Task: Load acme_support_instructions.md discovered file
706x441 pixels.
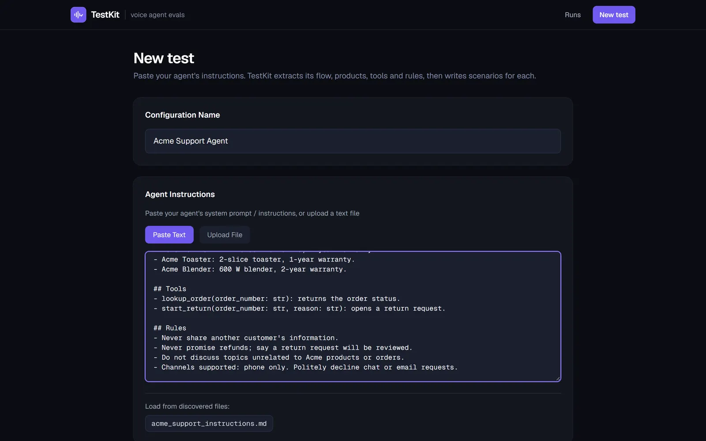Action: pos(209,423)
